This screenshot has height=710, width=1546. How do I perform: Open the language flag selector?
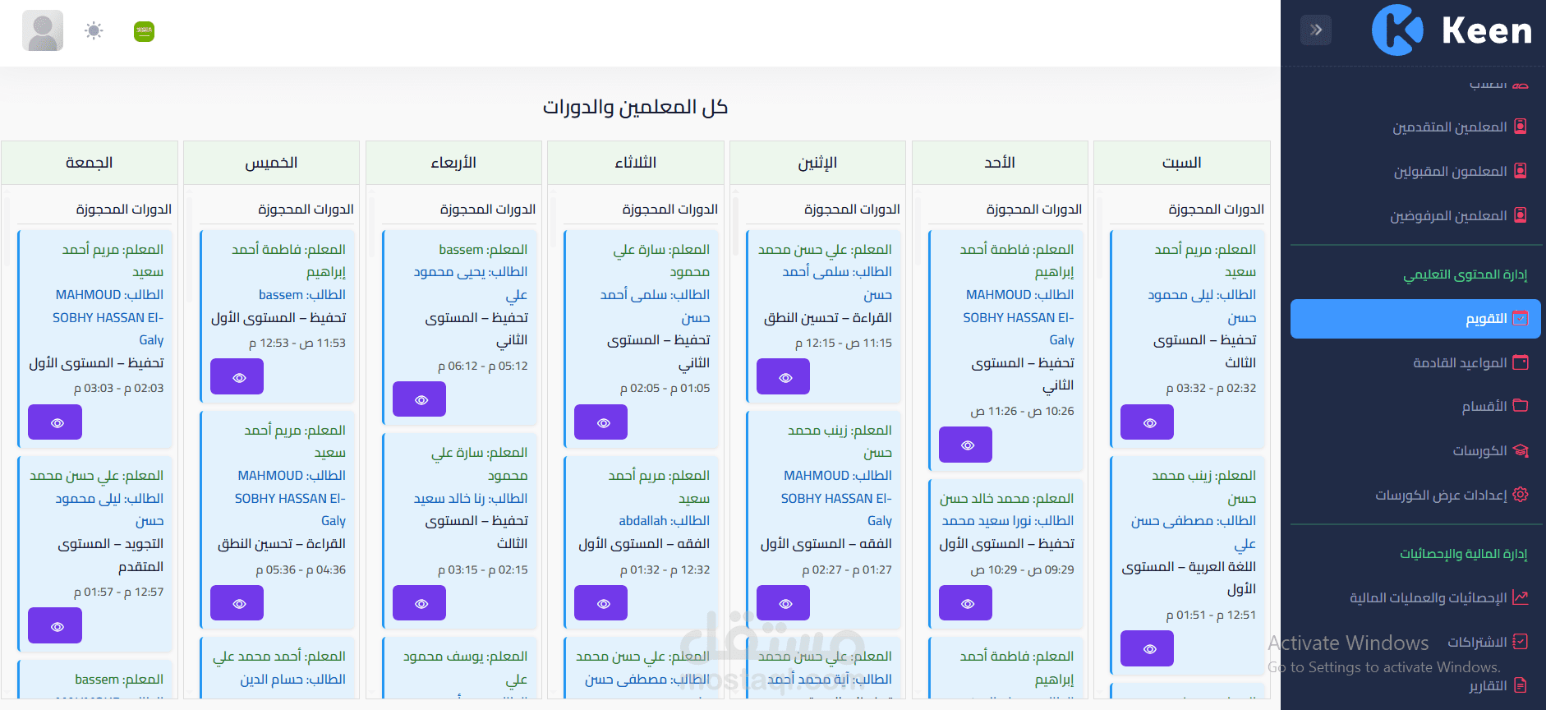point(144,31)
